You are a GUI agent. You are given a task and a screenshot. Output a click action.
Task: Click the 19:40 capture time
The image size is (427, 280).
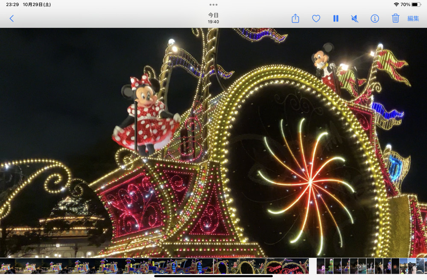213,22
